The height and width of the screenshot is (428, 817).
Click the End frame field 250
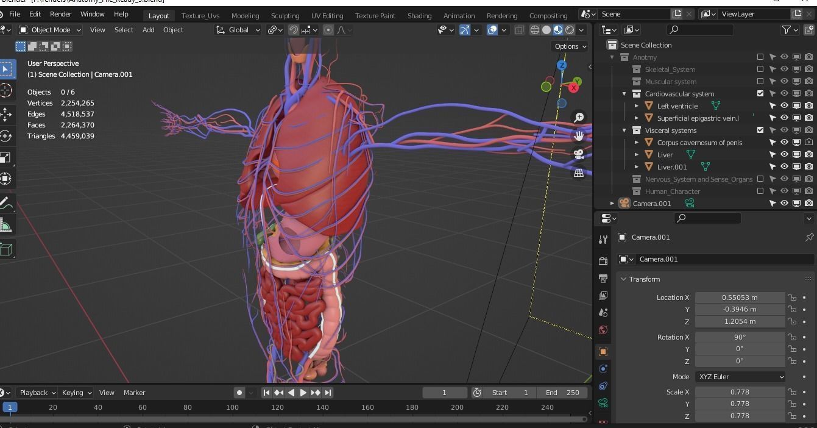click(x=562, y=393)
